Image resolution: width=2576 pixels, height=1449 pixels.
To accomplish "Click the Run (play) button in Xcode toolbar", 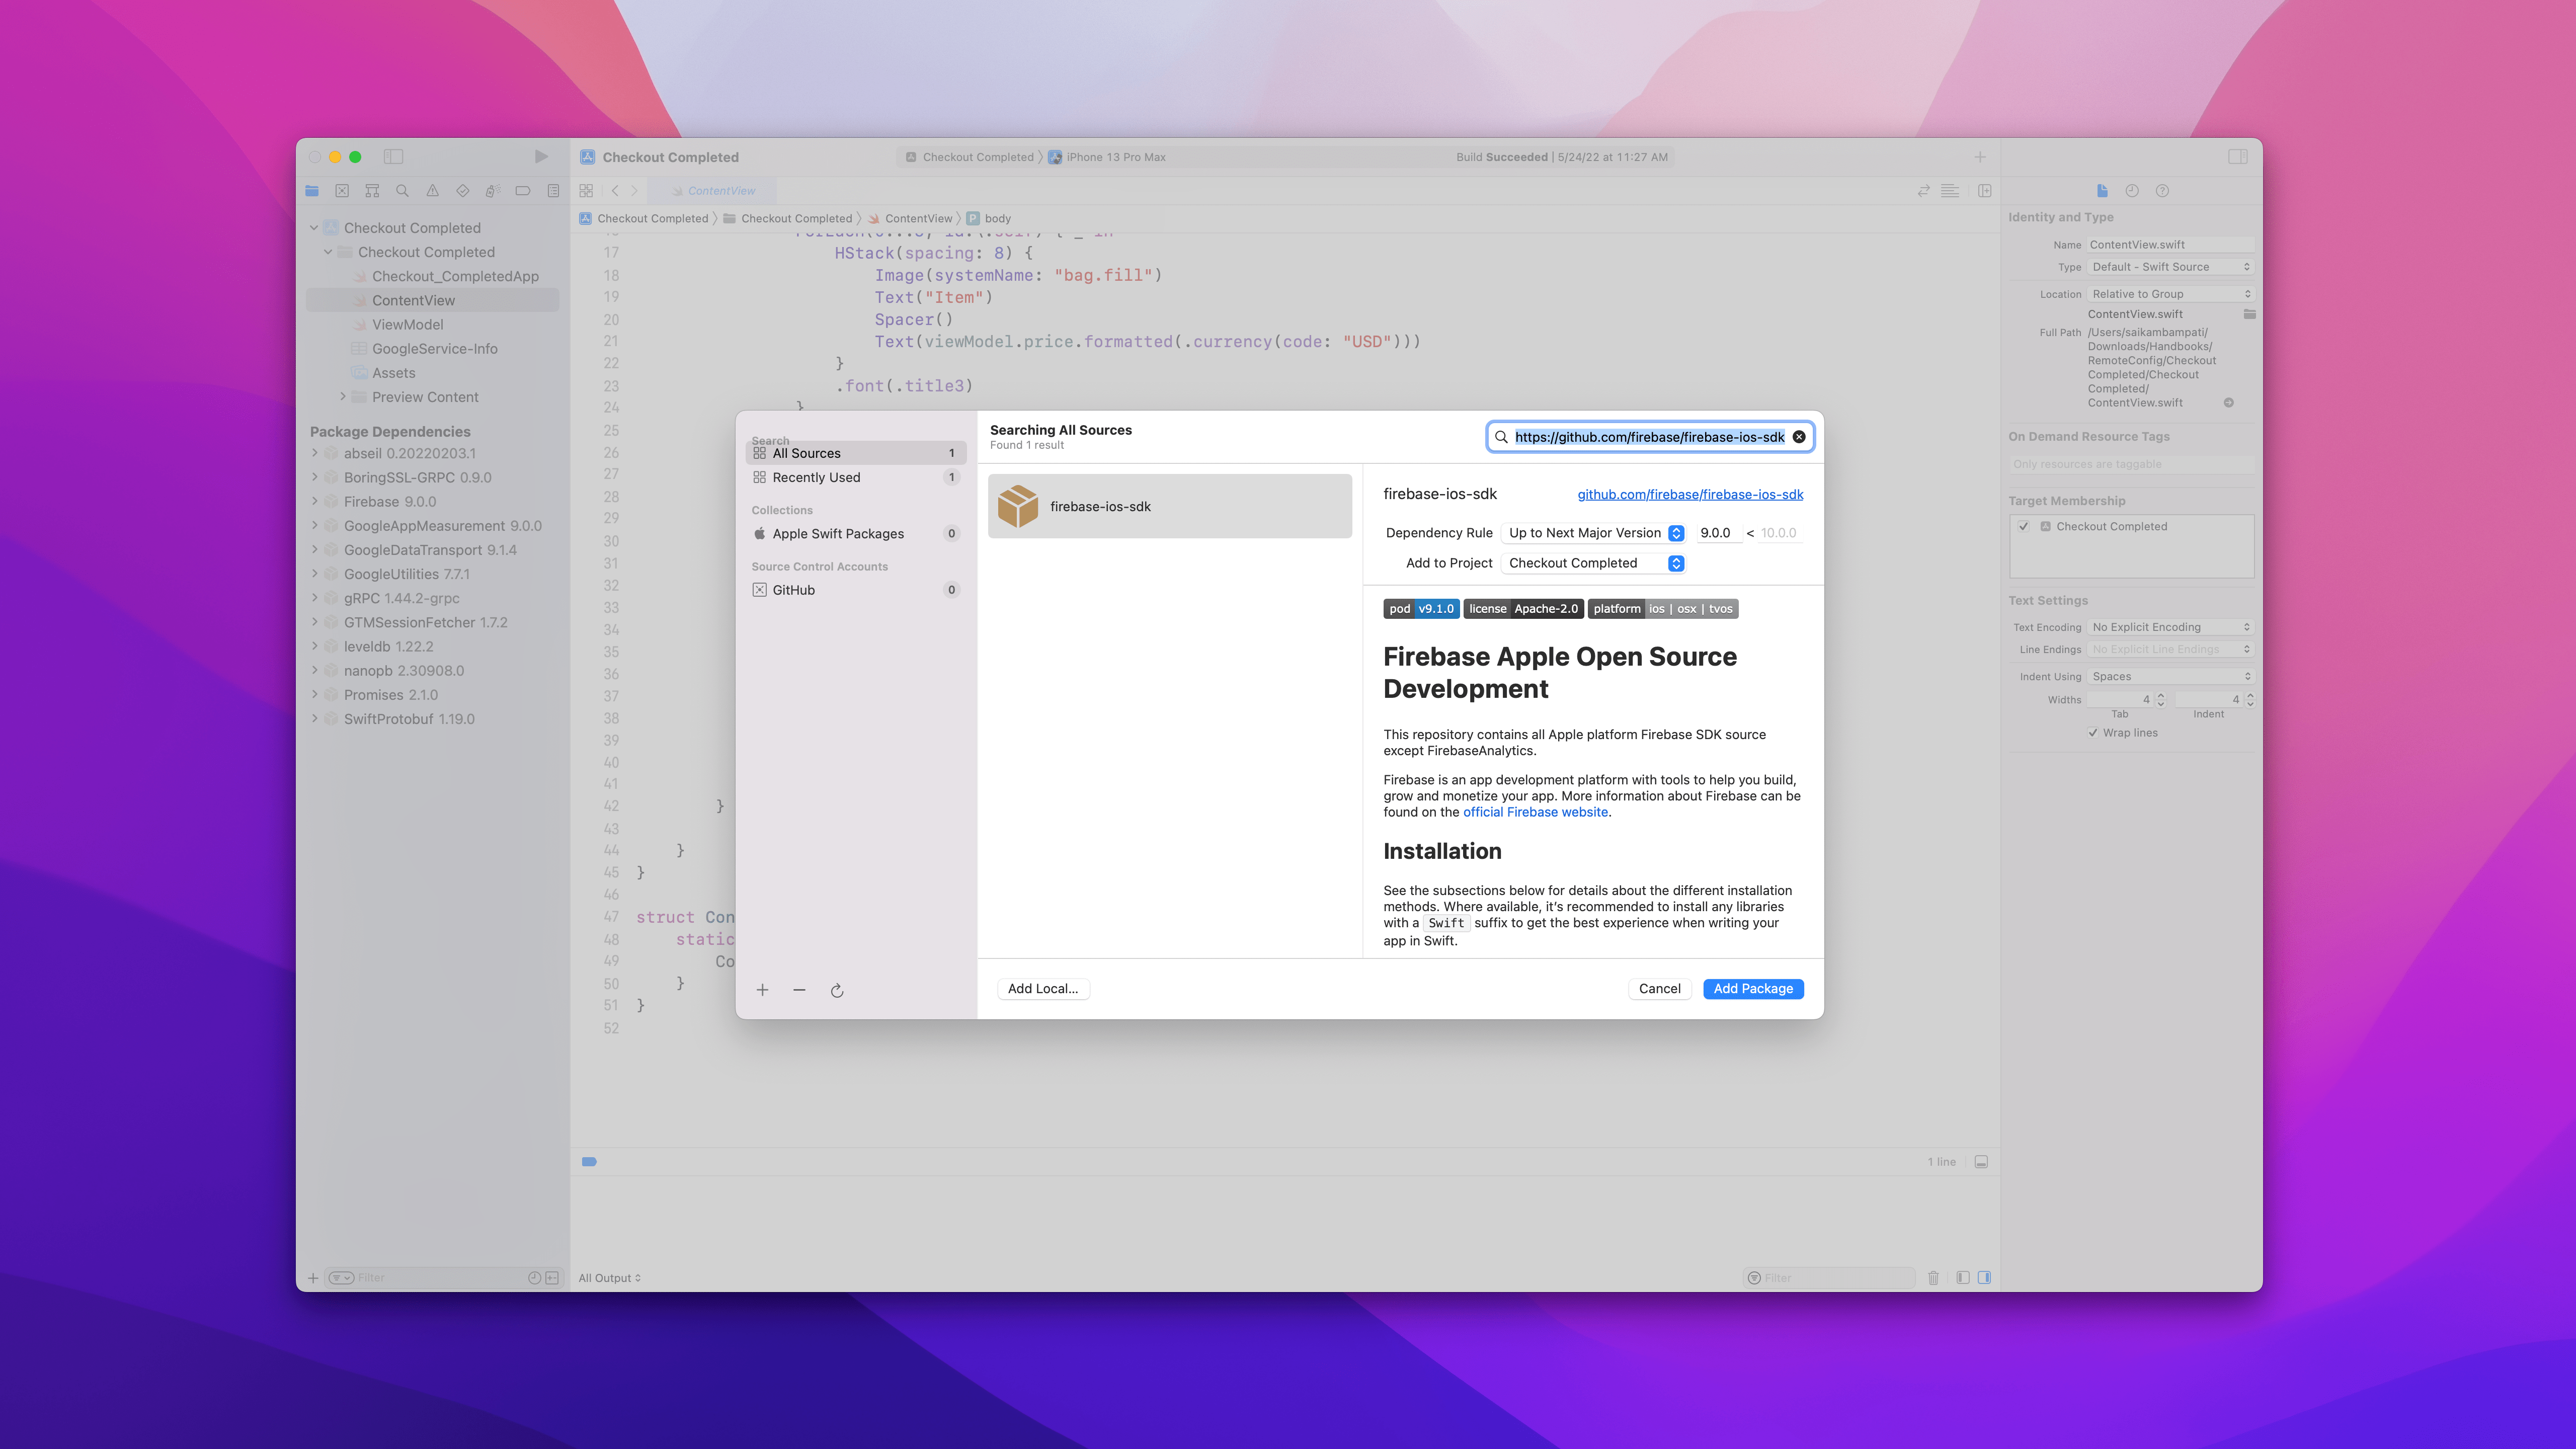I will pyautogui.click(x=541, y=157).
